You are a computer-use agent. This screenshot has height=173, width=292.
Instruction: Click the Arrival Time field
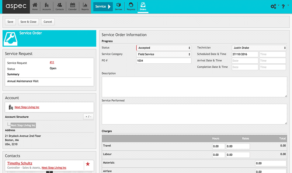[273, 61]
